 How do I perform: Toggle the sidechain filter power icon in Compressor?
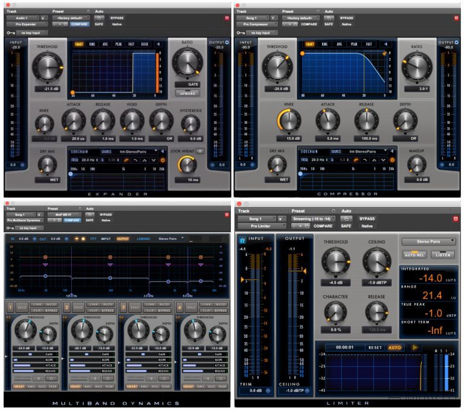[x=392, y=160]
